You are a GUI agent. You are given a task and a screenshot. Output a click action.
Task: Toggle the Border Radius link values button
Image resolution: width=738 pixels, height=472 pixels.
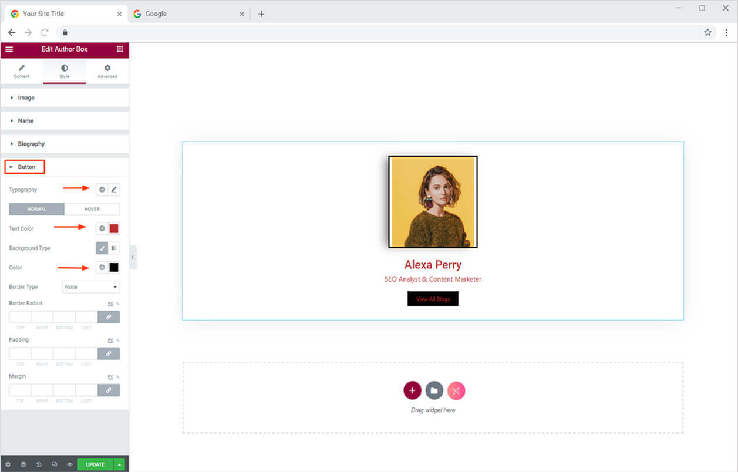click(x=109, y=317)
